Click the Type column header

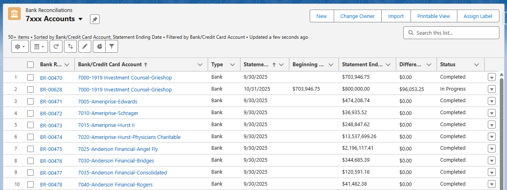tap(217, 65)
